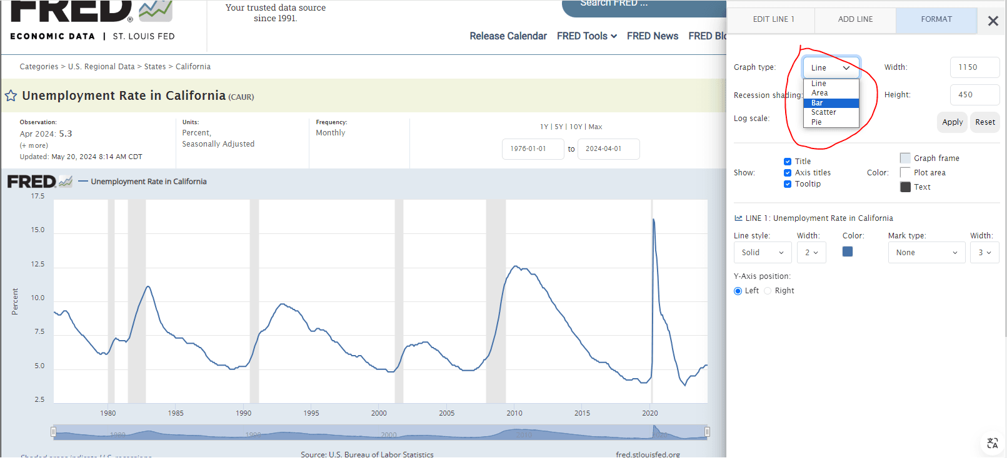The image size is (1007, 458).
Task: Uncheck the Title checkbox
Action: 788,162
